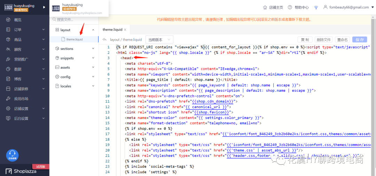Image resolution: width=376 pixels, height=176 pixels.
Task: Click the 商品 products box icon
Action: tap(8, 39)
